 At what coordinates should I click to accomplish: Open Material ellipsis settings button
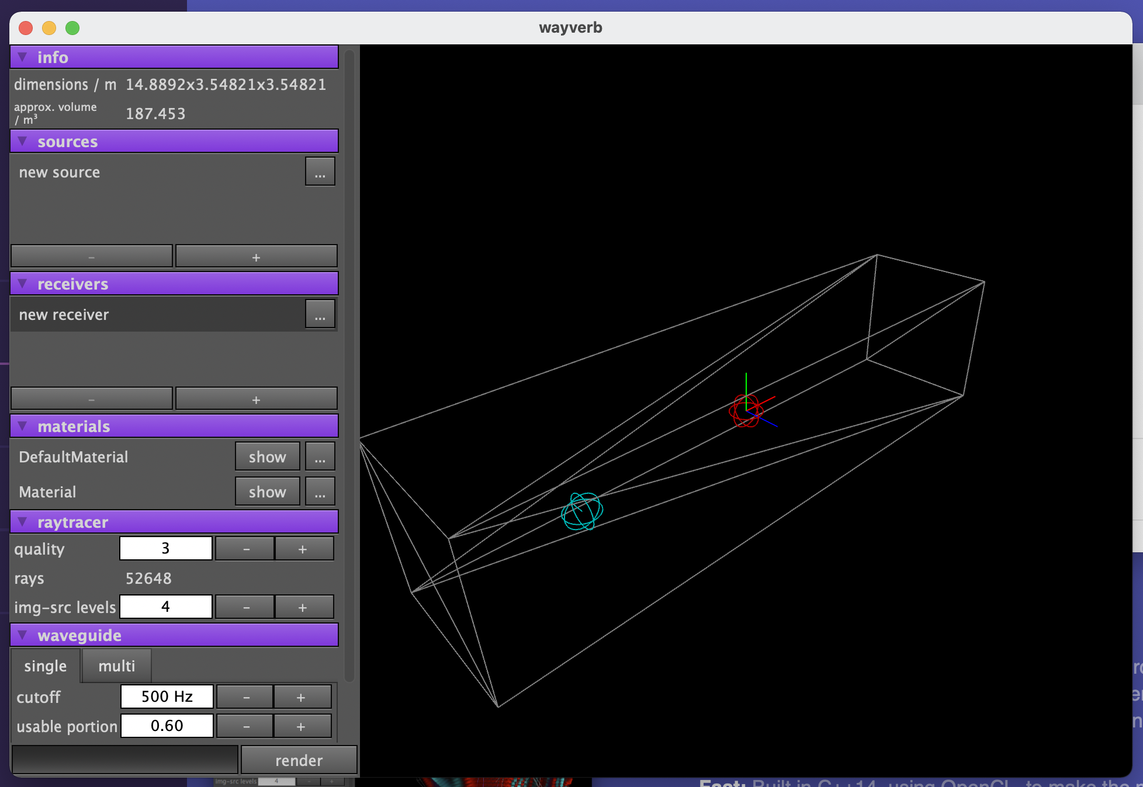[320, 492]
